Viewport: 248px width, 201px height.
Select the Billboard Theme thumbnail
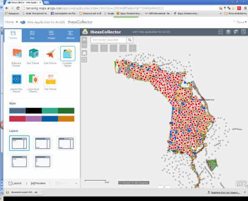(x=17, y=54)
